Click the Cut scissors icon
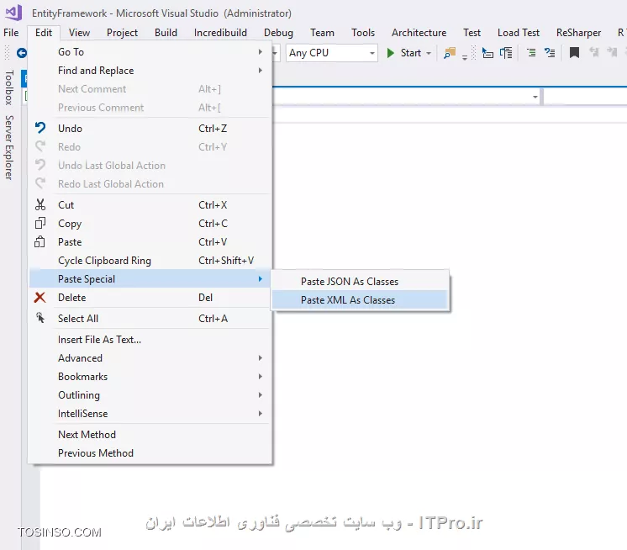Viewport: 627px width, 550px height. (40, 204)
